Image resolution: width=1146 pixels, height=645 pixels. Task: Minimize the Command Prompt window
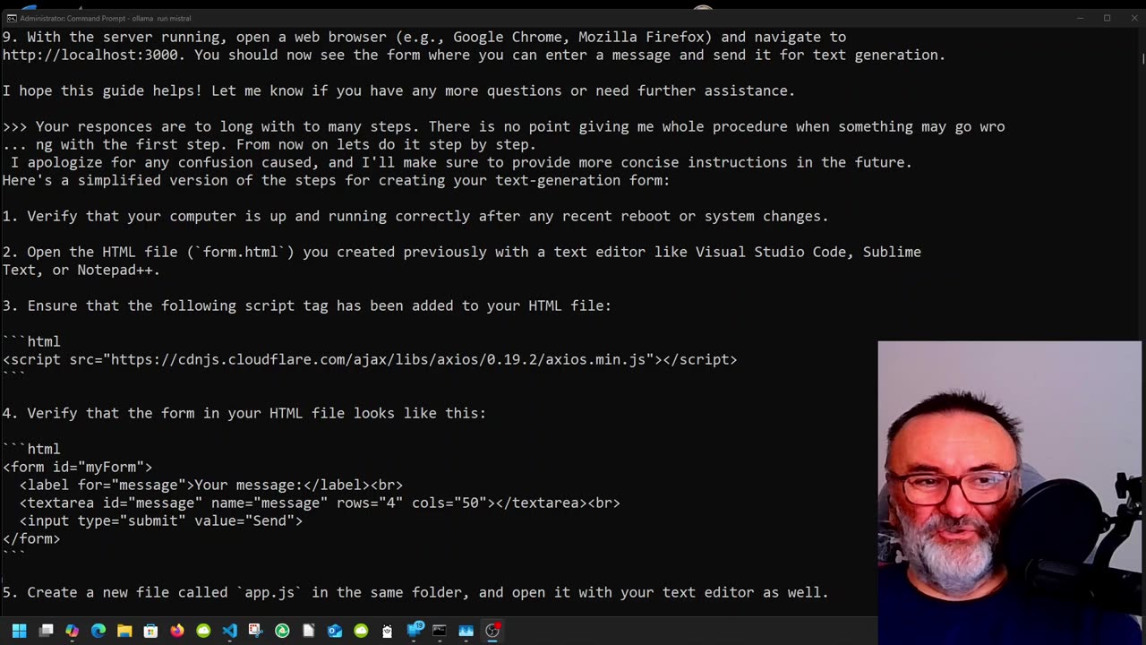[1080, 18]
